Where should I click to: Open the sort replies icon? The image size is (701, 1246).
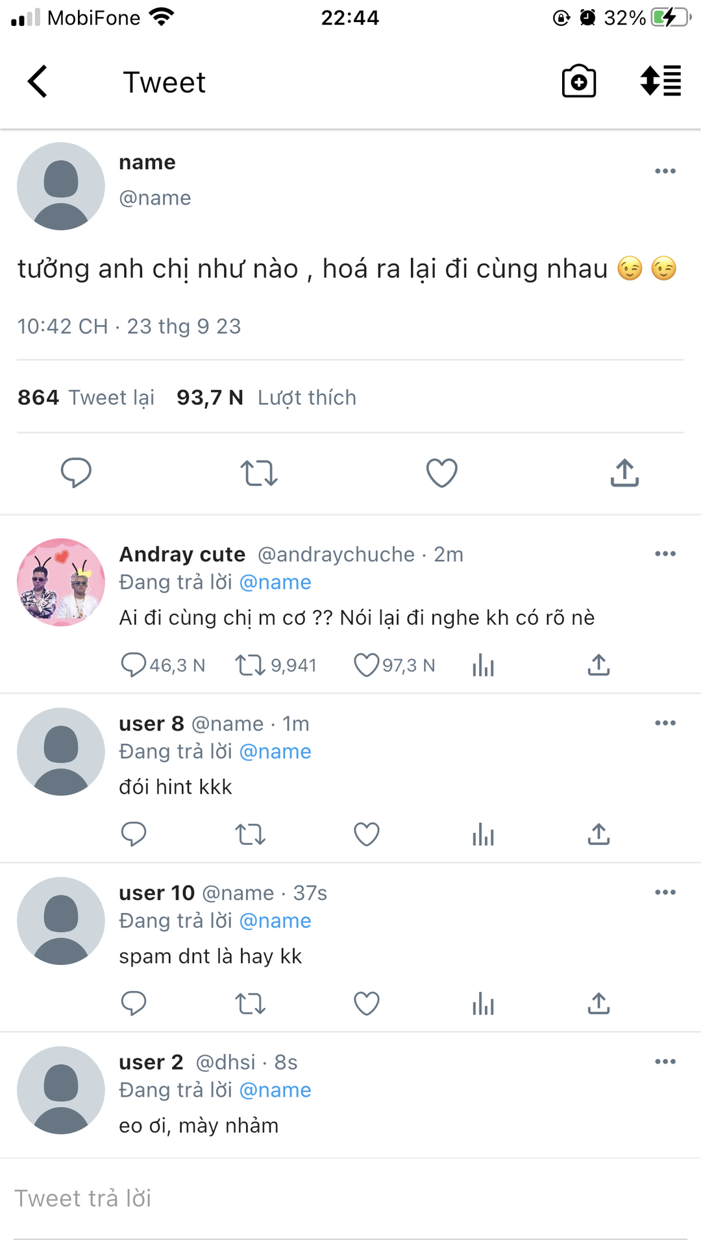click(x=660, y=82)
